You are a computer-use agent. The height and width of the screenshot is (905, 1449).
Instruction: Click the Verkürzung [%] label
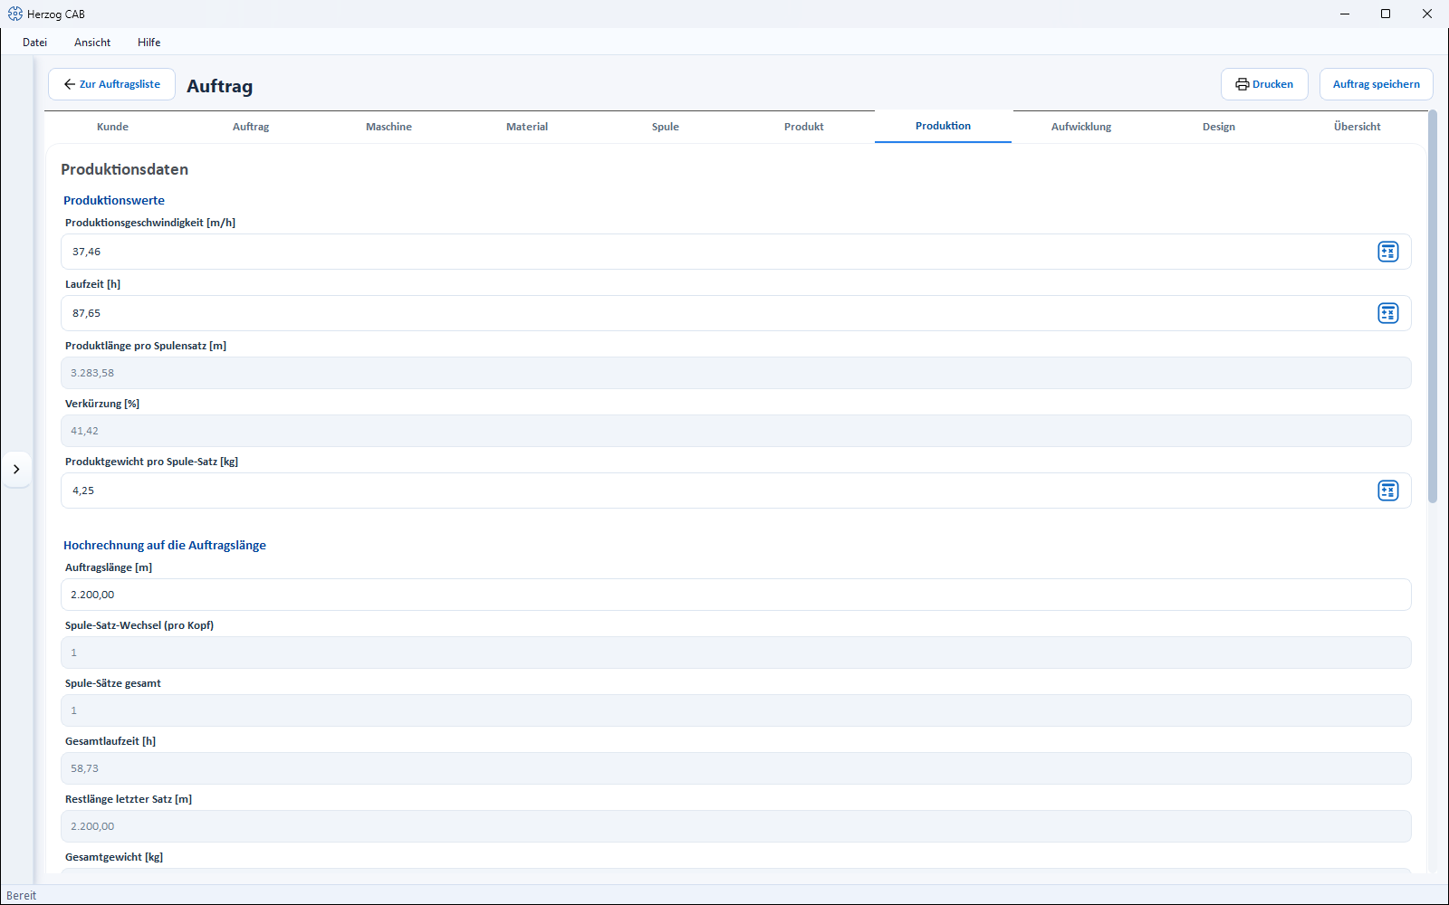click(102, 404)
